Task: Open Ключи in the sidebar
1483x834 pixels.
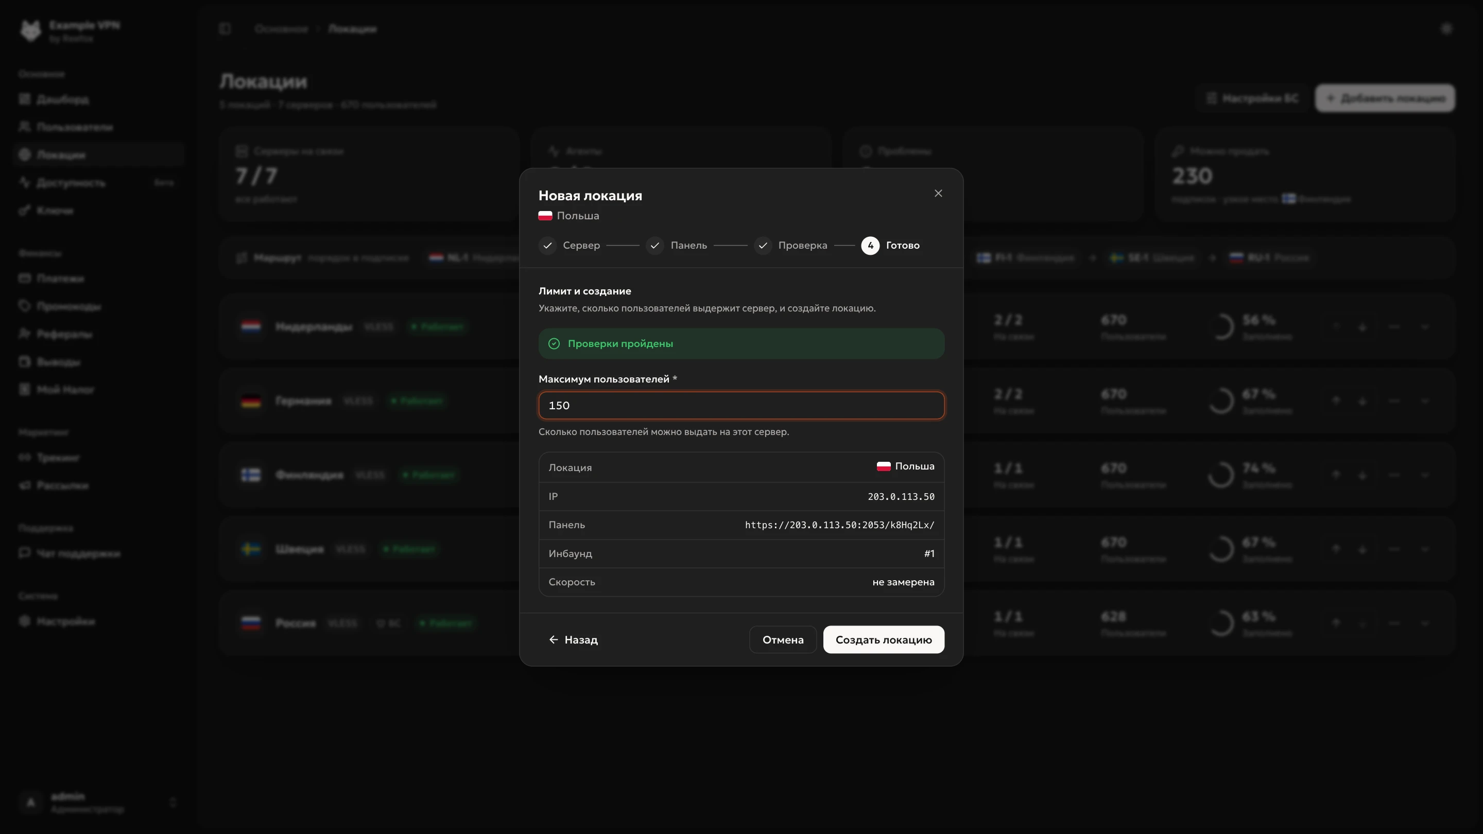Action: (x=98, y=211)
